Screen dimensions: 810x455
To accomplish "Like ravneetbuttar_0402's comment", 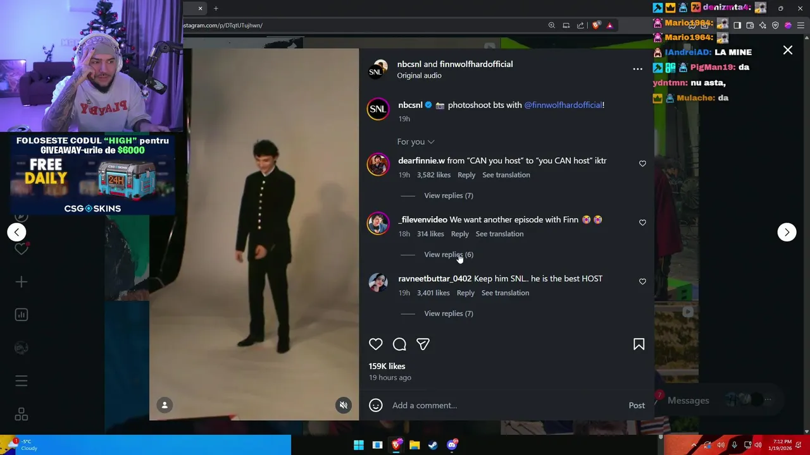I will (x=642, y=281).
